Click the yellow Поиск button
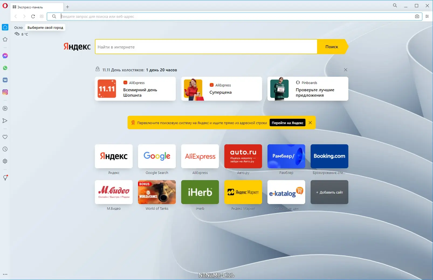Viewport: 433px width, 280px height. pyautogui.click(x=332, y=47)
